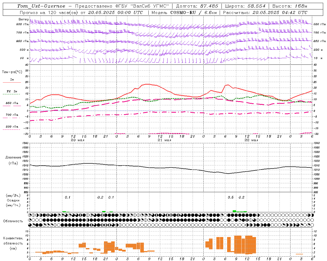Click 'Рассчитано: 20.05.2025 04:42 UTC' timestamp
327x261 pixels.
265,12
